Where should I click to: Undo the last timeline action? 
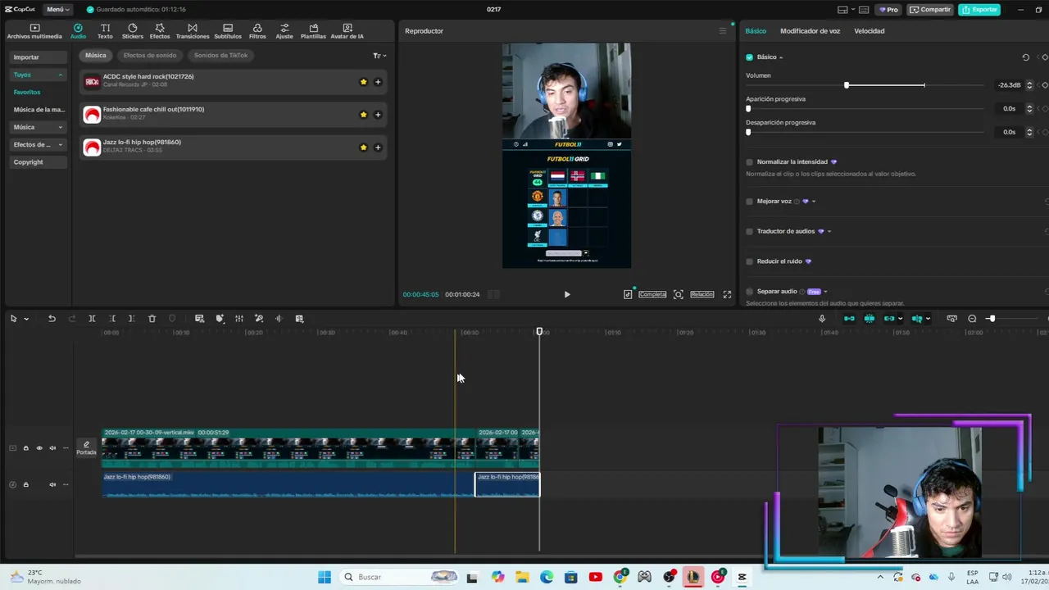[52, 319]
